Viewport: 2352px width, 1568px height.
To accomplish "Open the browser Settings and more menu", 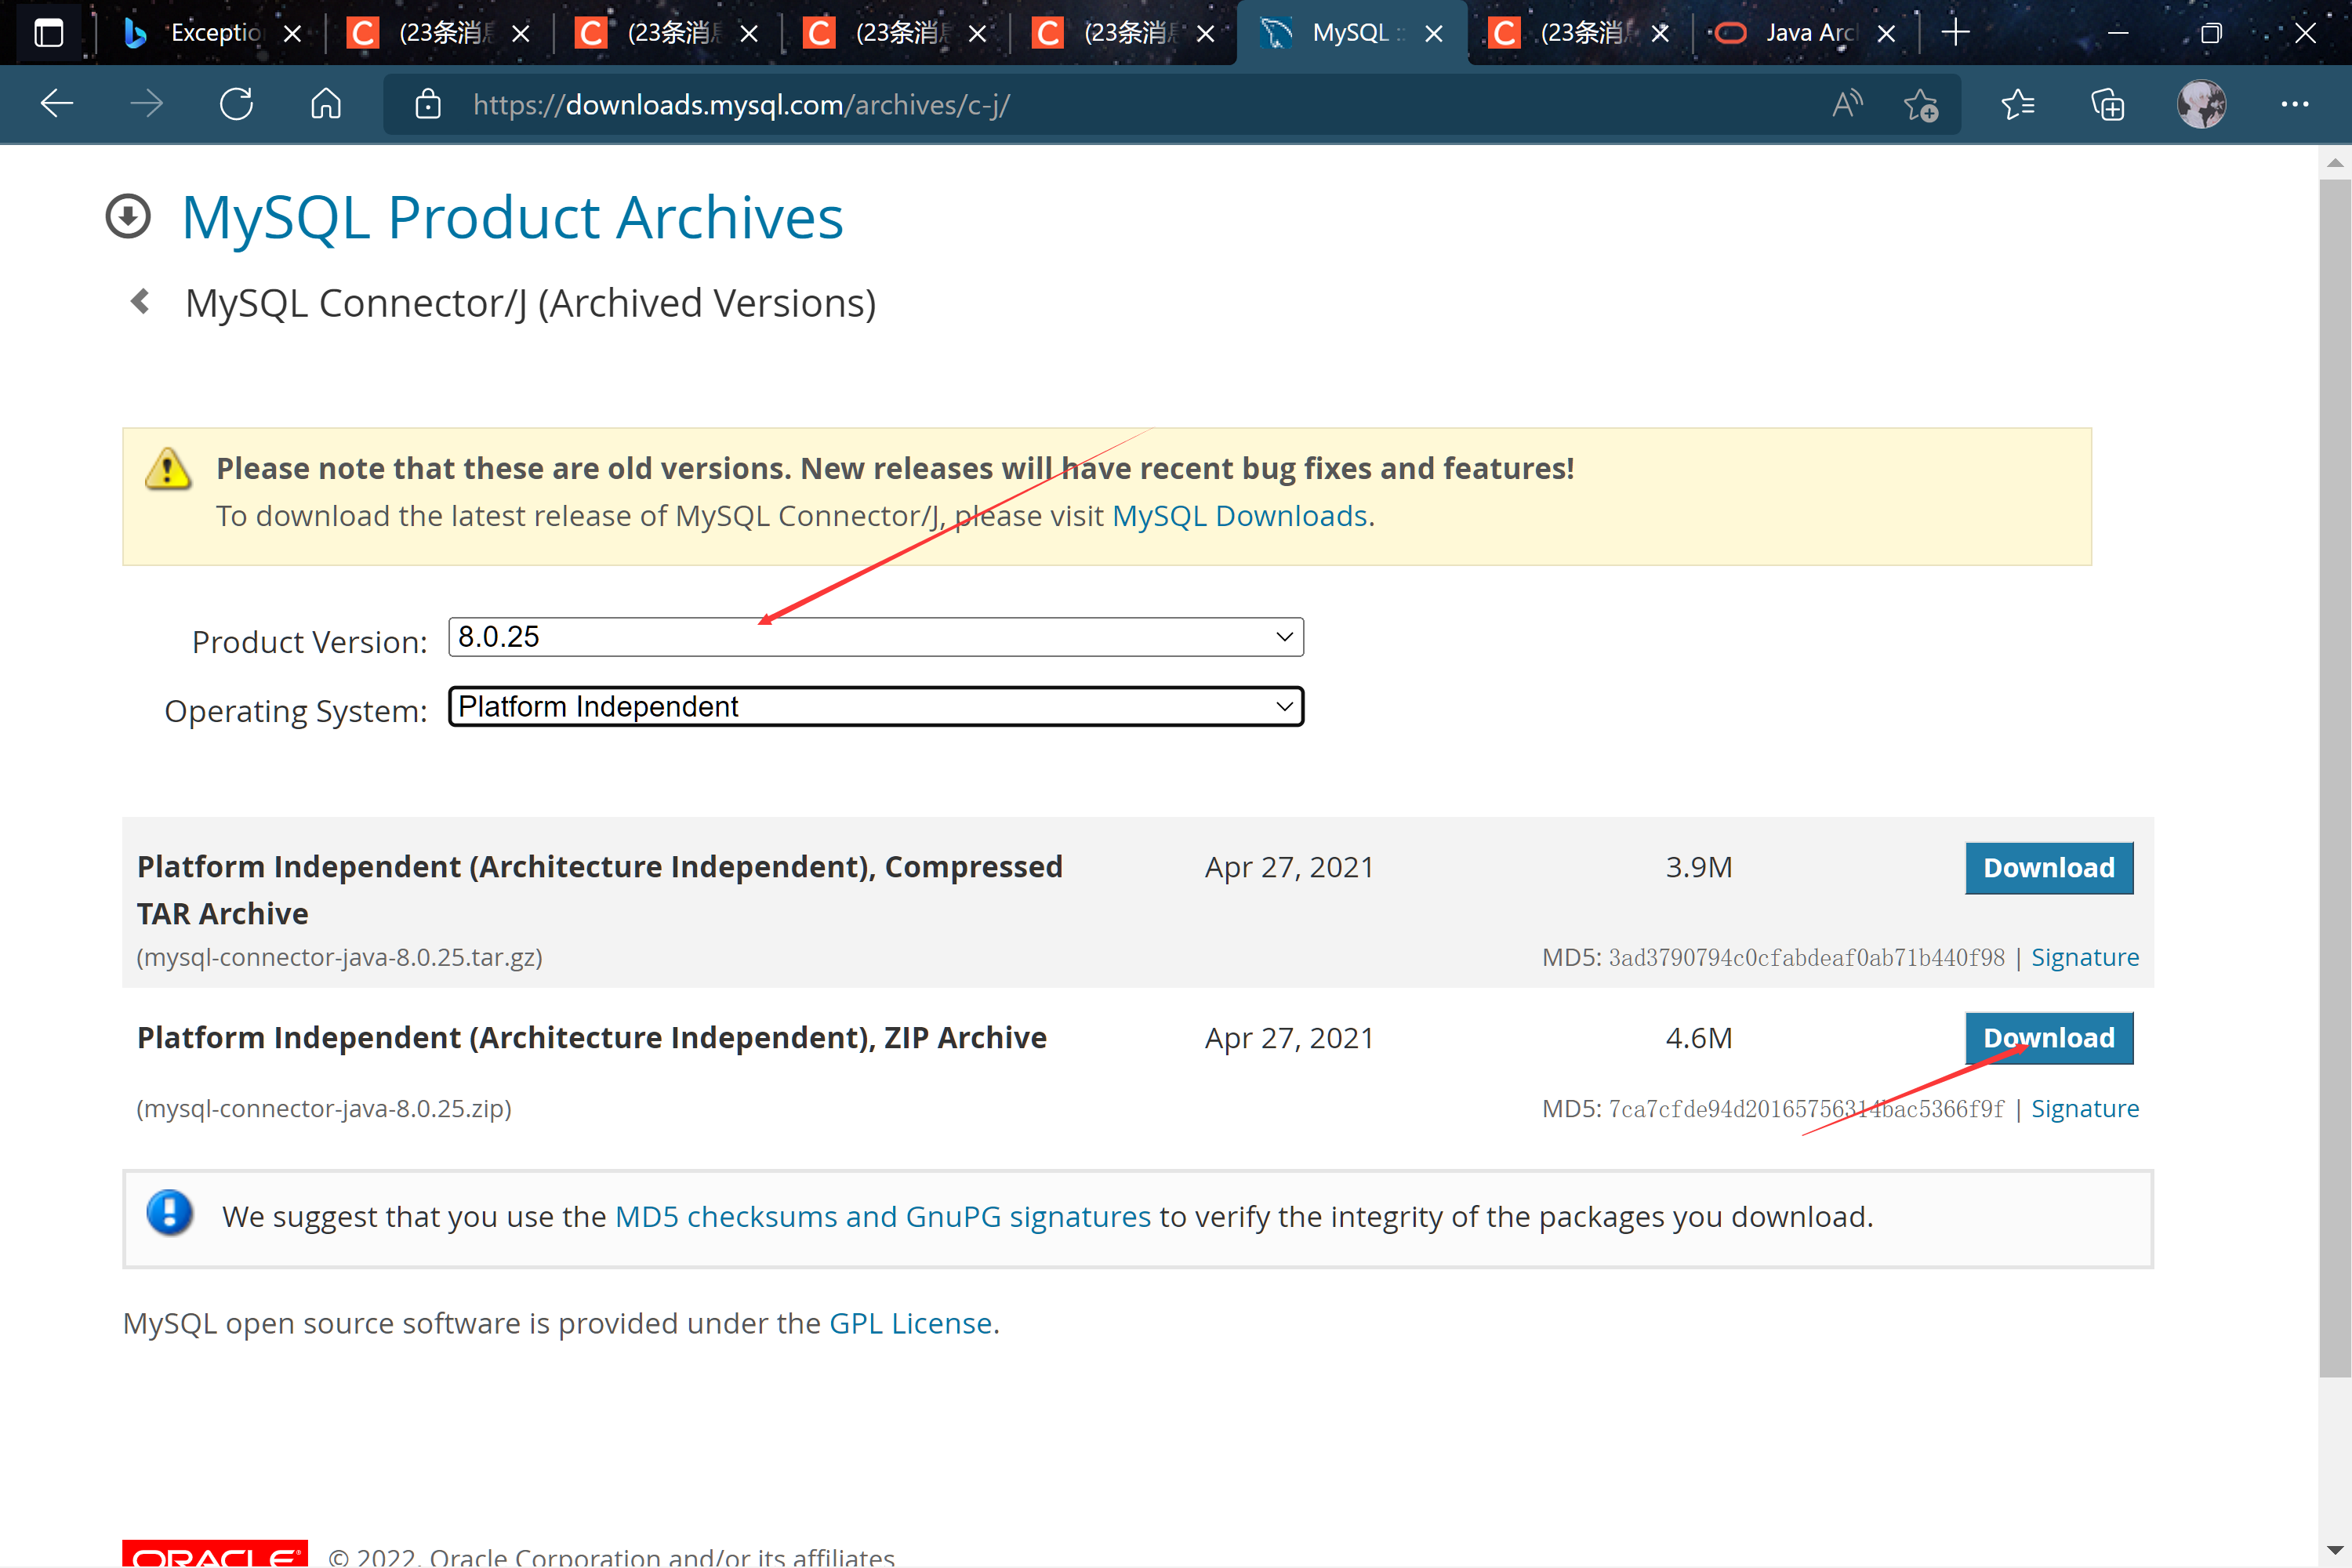I will tap(2294, 104).
